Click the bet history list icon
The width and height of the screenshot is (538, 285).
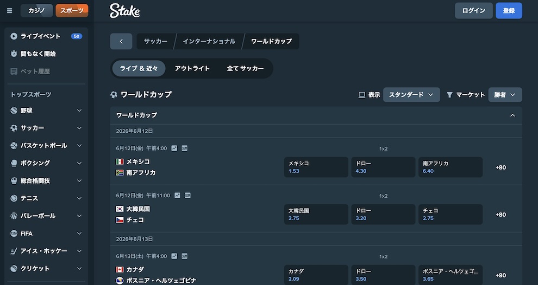(14, 71)
